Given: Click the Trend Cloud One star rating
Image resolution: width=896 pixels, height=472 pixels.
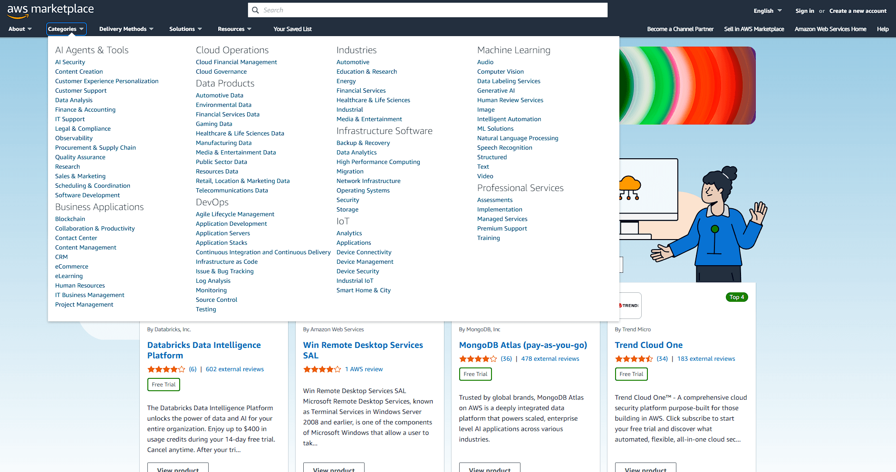Looking at the screenshot, I should pyautogui.click(x=634, y=359).
